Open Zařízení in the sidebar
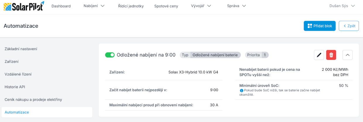The width and height of the screenshot is (363, 122). coord(12,62)
